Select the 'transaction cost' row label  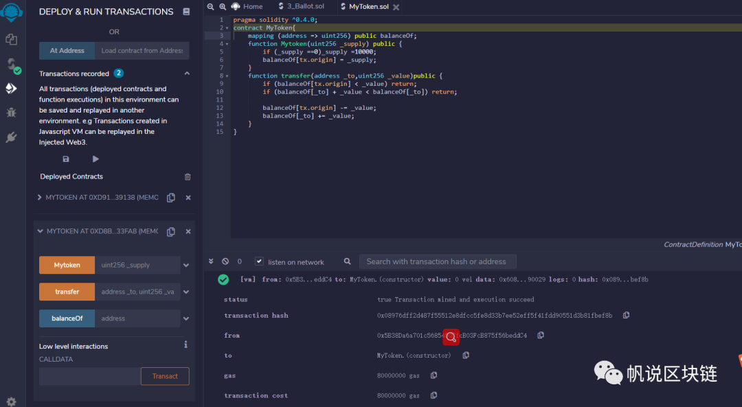tap(256, 395)
